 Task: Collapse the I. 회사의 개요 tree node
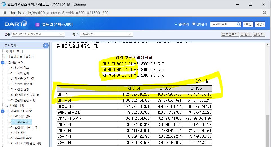[3, 63]
